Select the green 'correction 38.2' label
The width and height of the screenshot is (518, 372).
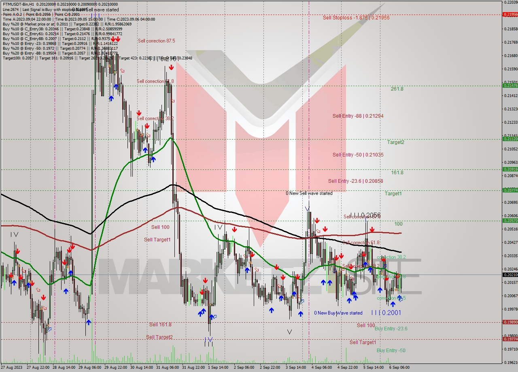click(391, 257)
